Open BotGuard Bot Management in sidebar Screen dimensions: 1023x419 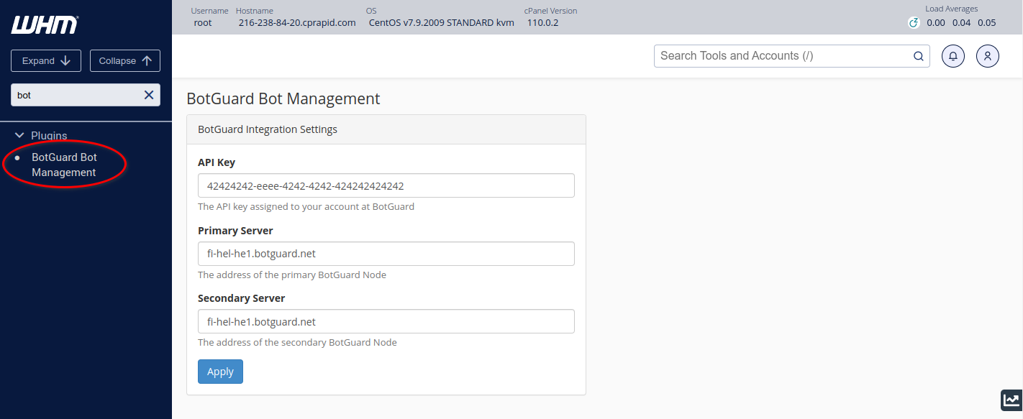[x=64, y=165]
